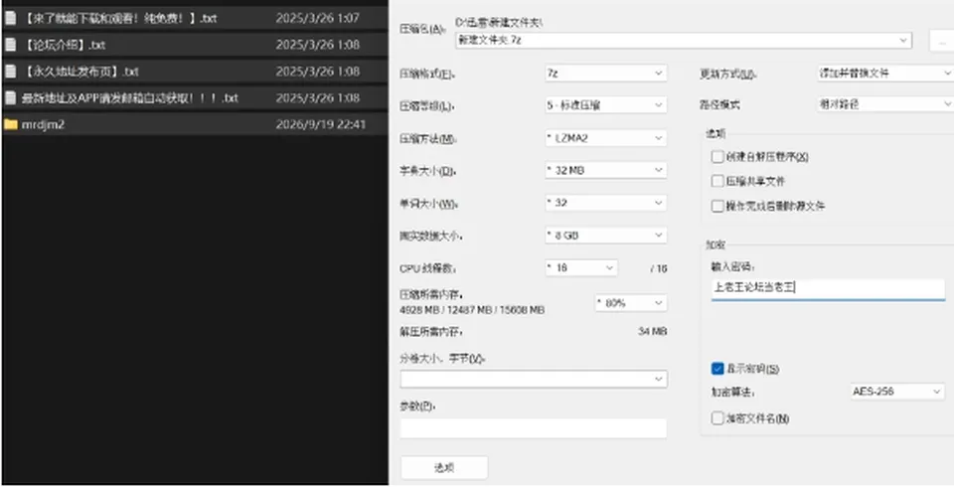Image resolution: width=954 pixels, height=487 pixels.
Task: Click the text file icon for 【论坛介绍】.txt
Action: tap(10, 45)
